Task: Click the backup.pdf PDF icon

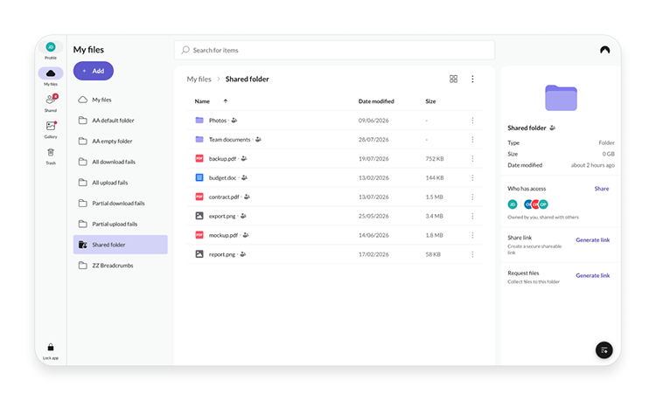Action: 199,159
